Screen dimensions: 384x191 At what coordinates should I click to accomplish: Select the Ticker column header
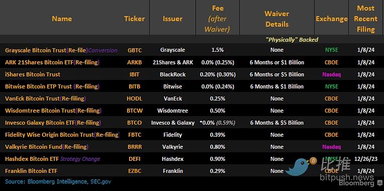point(134,19)
